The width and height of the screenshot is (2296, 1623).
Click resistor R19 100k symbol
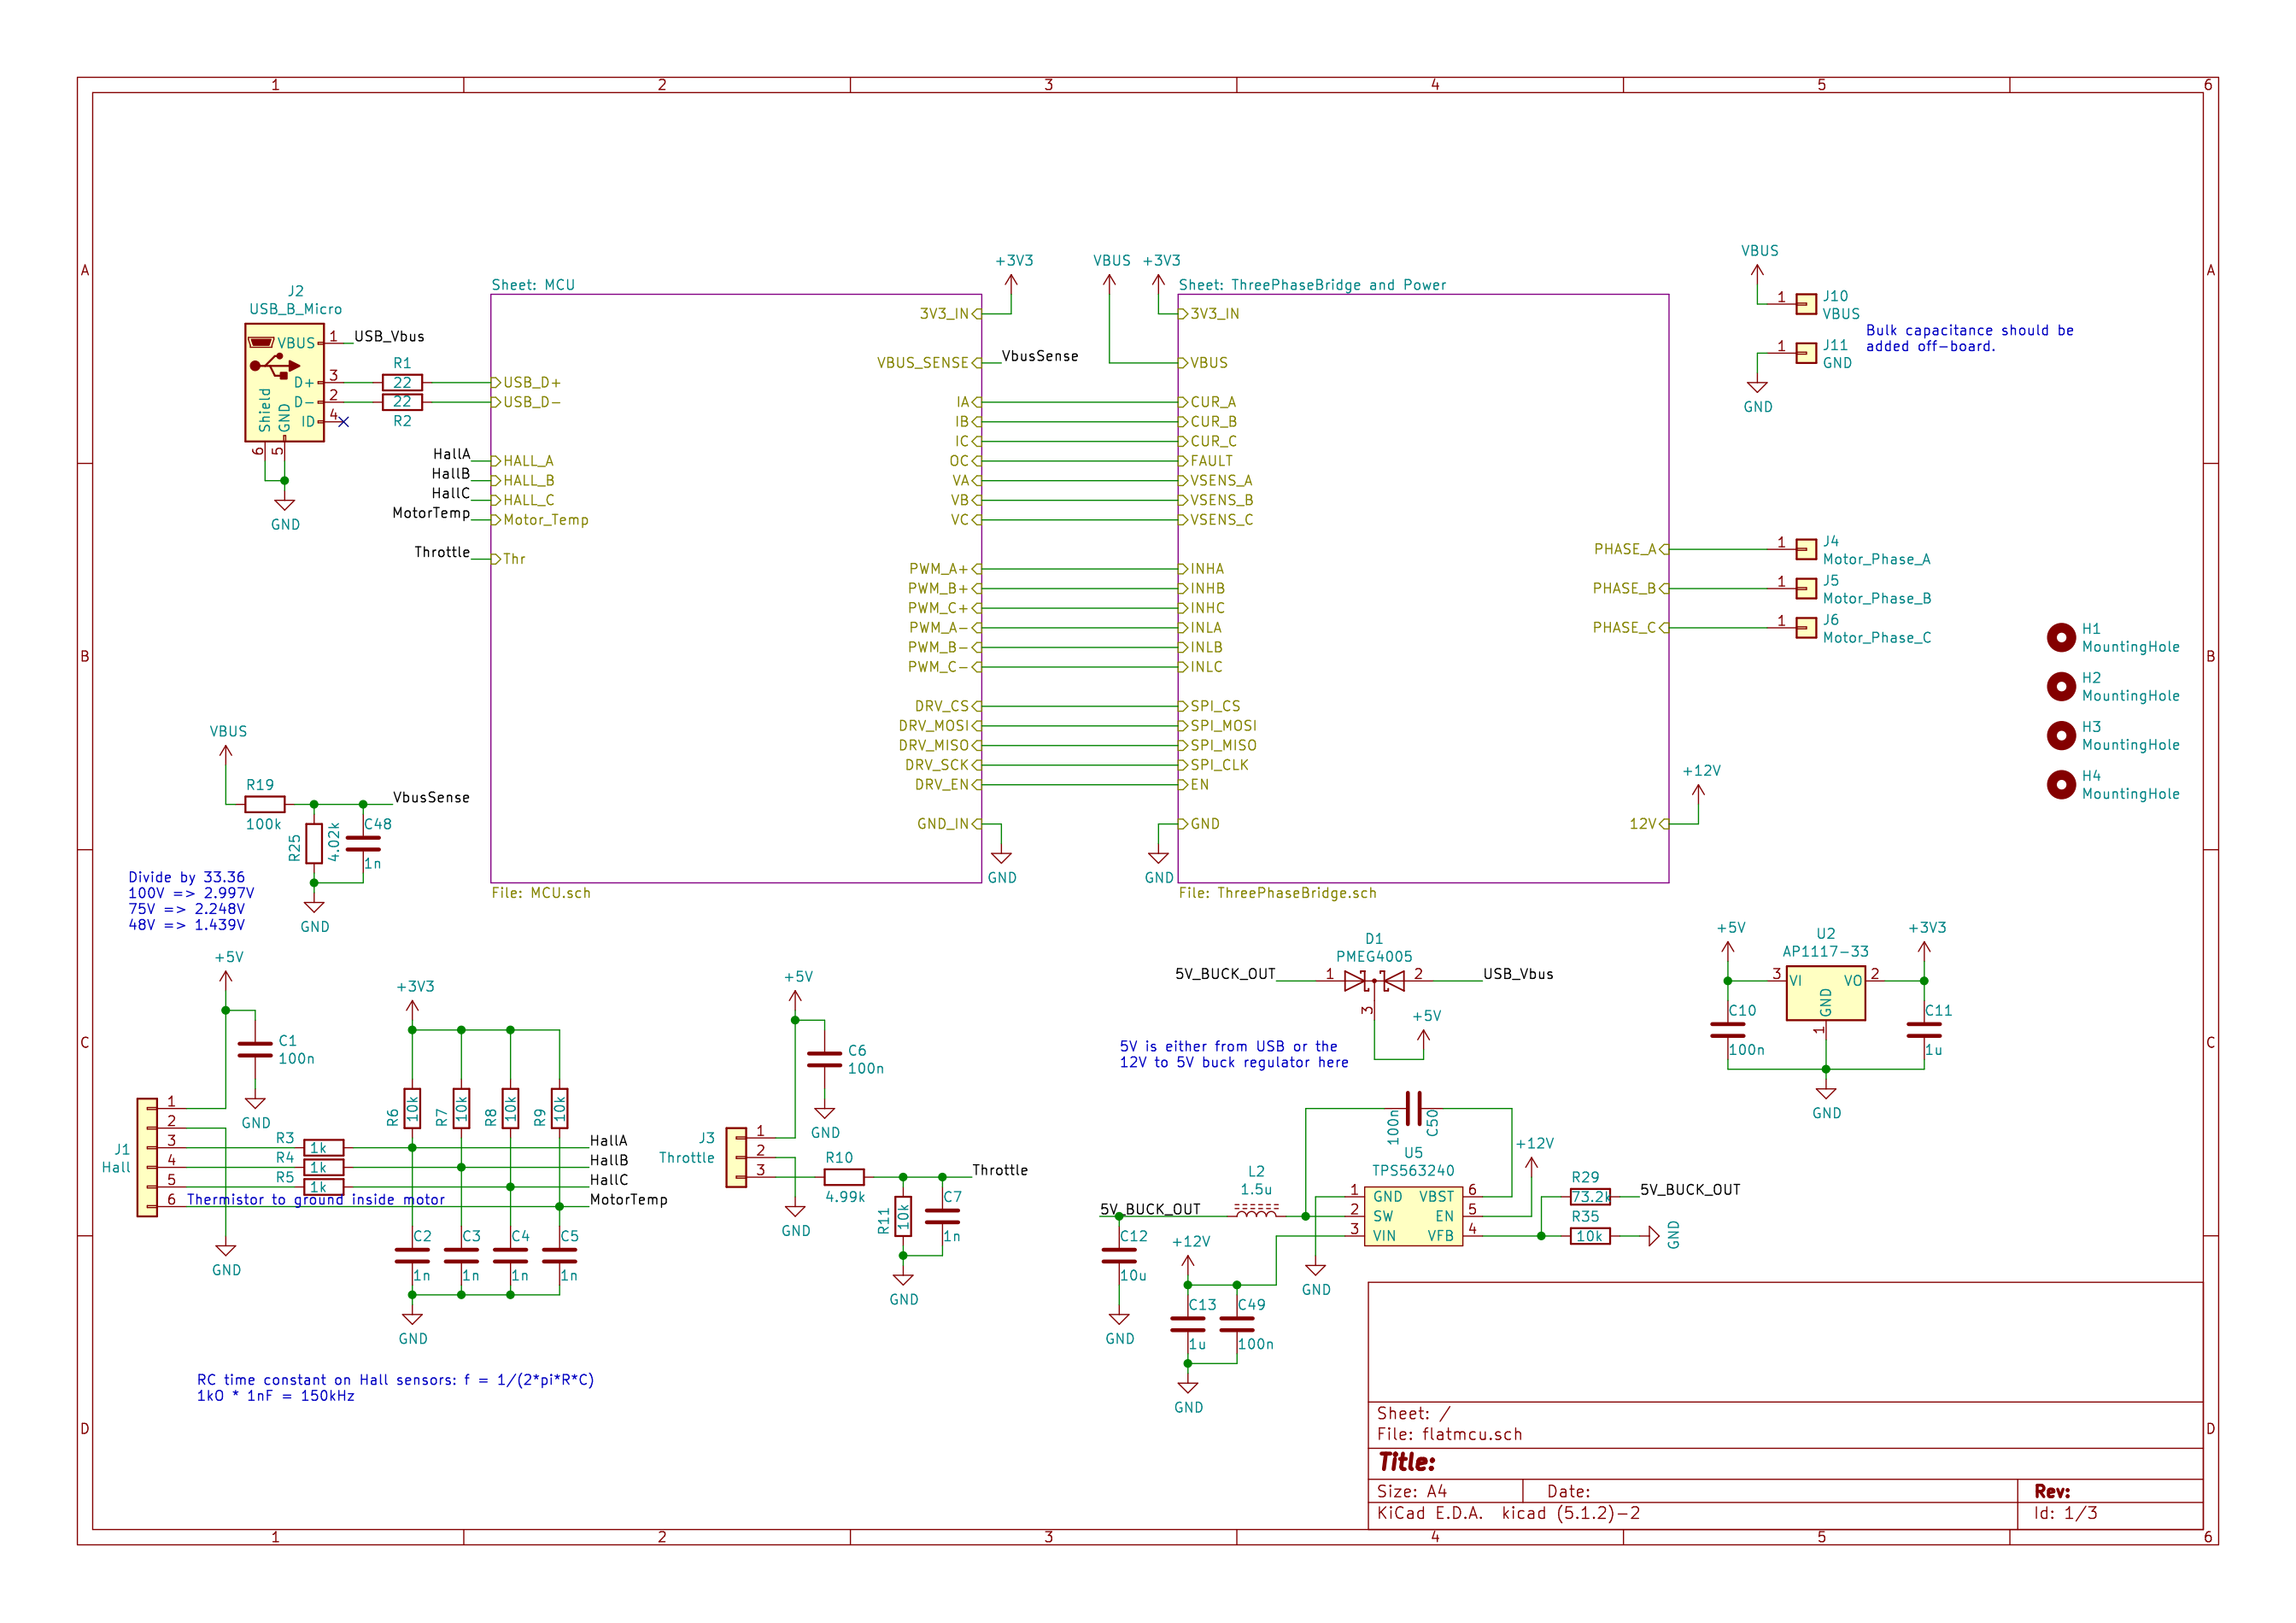tap(264, 804)
